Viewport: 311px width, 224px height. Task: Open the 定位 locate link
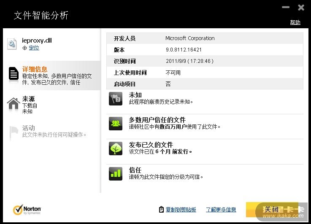point(34,48)
